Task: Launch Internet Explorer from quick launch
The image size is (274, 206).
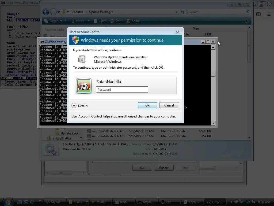Action: (x=32, y=202)
